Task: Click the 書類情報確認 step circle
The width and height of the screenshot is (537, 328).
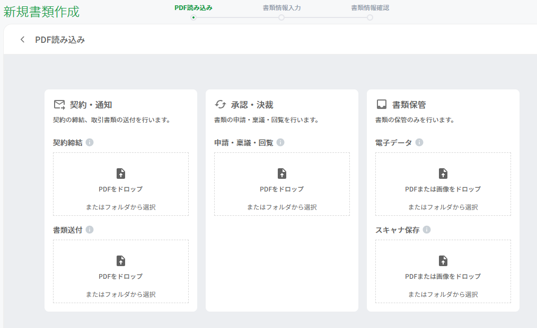Action: (370, 17)
